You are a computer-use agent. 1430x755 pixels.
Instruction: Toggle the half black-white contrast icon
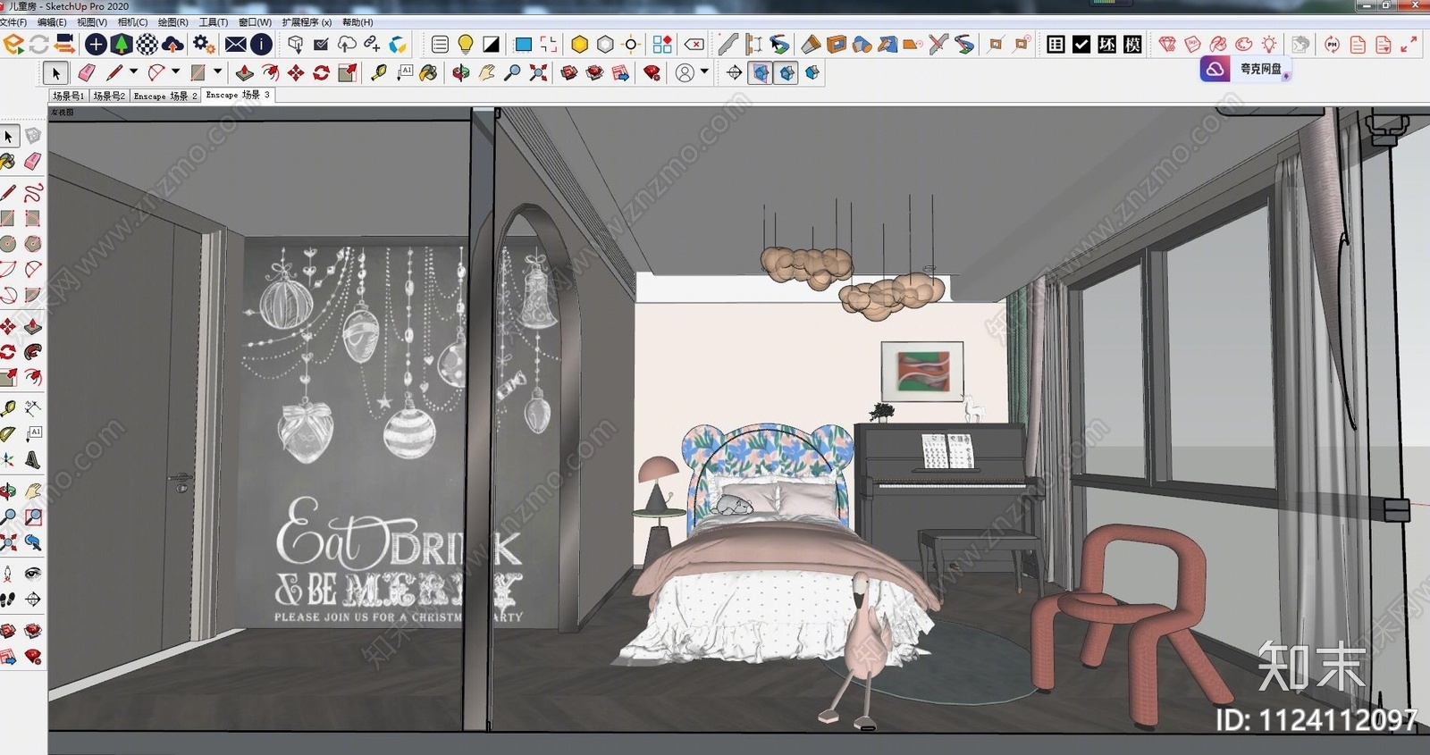[x=492, y=44]
